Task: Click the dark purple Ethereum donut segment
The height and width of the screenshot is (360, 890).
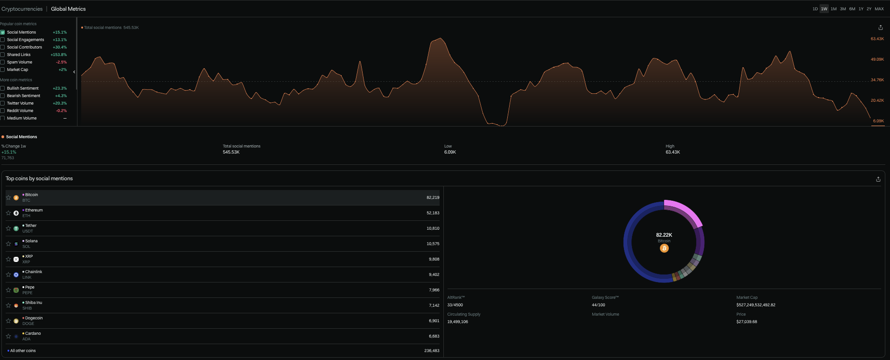Action: tap(700, 241)
